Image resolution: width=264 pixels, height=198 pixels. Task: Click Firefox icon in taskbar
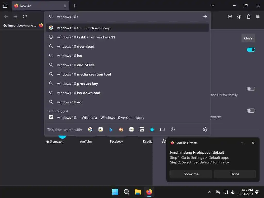(149, 192)
